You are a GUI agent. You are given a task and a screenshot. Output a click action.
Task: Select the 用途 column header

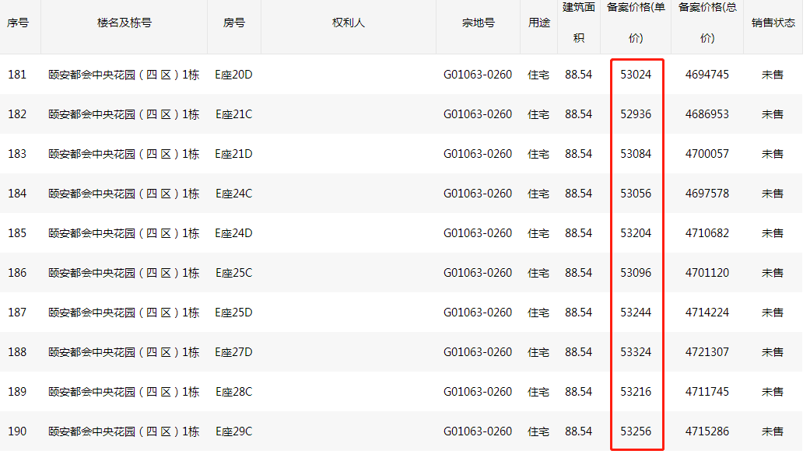[538, 23]
